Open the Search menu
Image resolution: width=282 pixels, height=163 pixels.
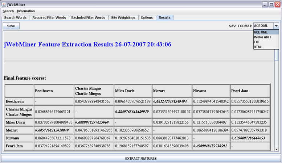pyautogui.click(x=8, y=11)
